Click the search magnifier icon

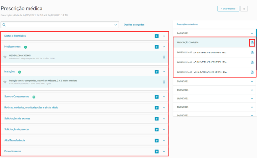point(4,25)
